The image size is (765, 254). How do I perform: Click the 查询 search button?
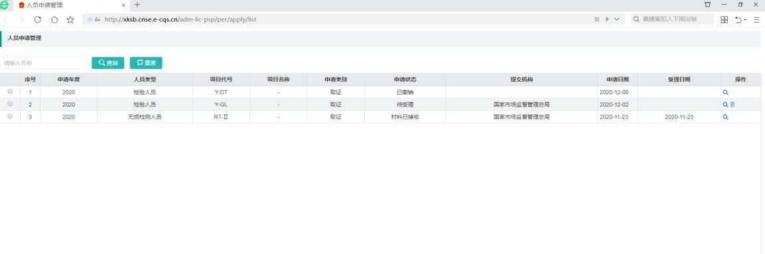click(108, 63)
